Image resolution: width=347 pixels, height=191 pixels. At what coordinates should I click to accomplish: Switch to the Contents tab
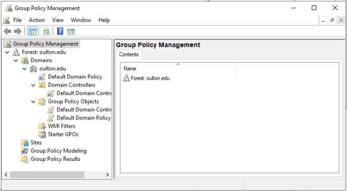pyautogui.click(x=129, y=55)
